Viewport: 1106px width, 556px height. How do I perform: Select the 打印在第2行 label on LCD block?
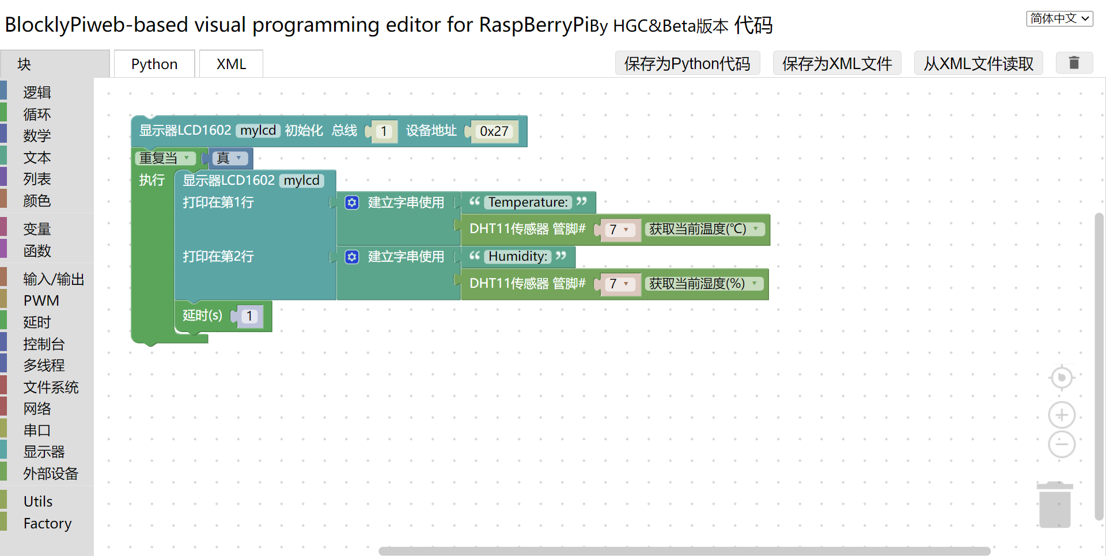(218, 257)
